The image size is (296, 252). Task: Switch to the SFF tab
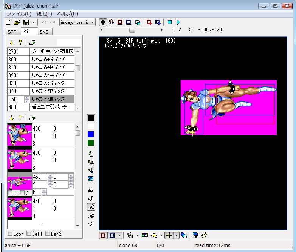(x=12, y=32)
